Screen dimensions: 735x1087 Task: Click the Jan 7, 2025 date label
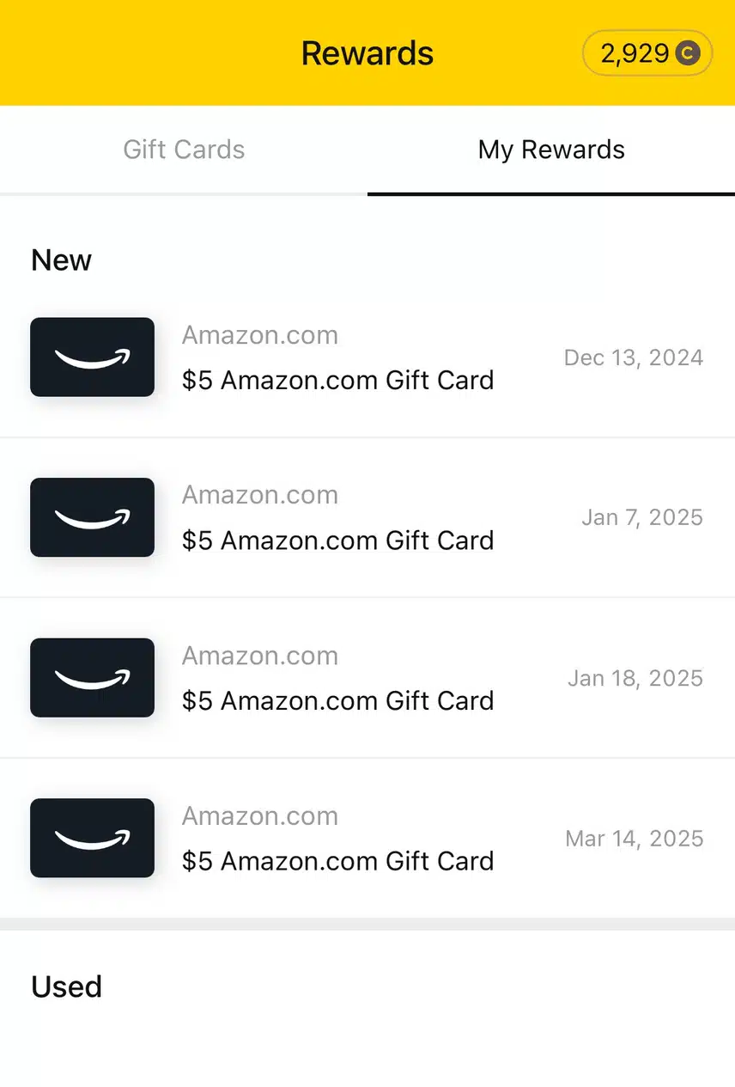(x=642, y=517)
